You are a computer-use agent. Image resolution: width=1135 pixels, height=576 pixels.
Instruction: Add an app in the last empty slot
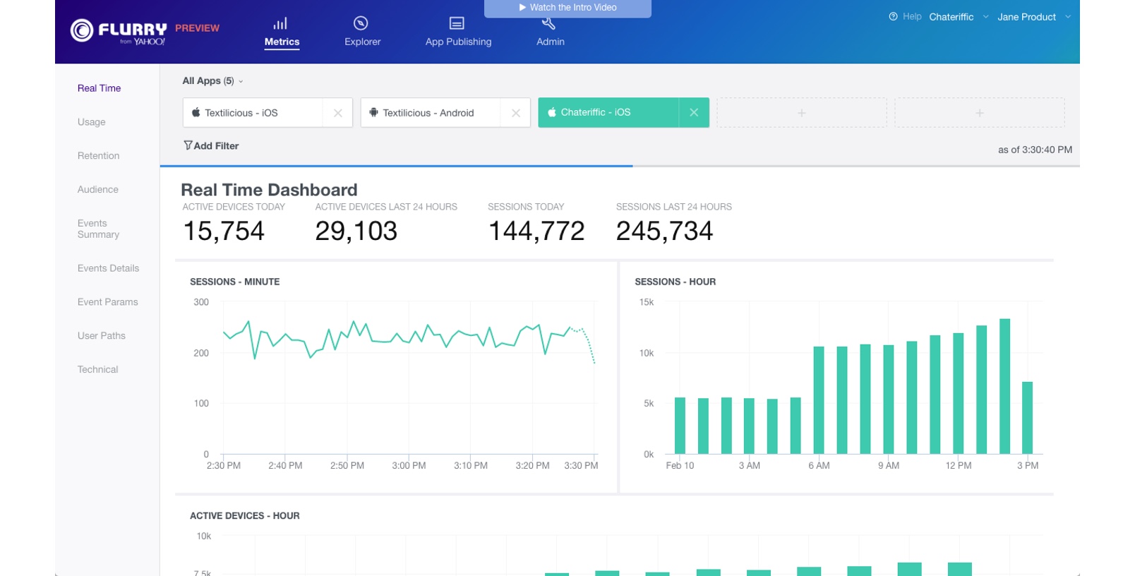tap(980, 113)
